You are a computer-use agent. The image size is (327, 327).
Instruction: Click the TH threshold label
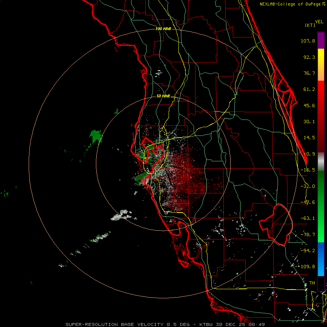tap(312, 283)
